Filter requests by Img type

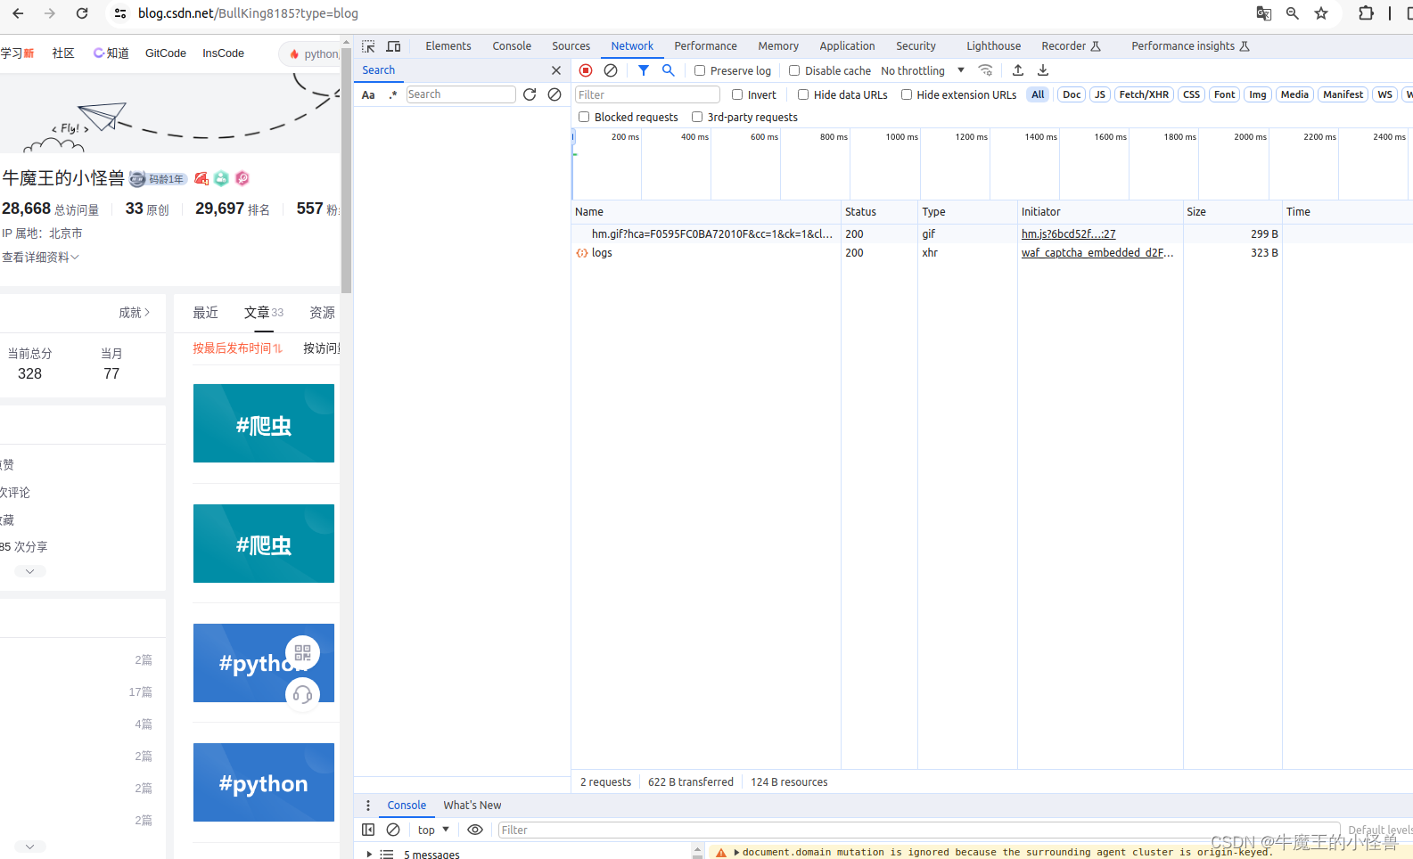pyautogui.click(x=1258, y=94)
